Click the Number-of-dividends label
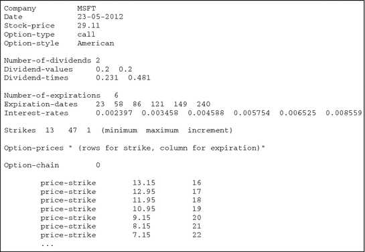This screenshot has width=365, height=252. [x=48, y=61]
